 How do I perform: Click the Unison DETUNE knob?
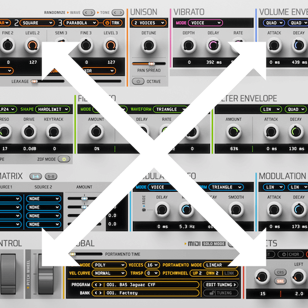149,45
